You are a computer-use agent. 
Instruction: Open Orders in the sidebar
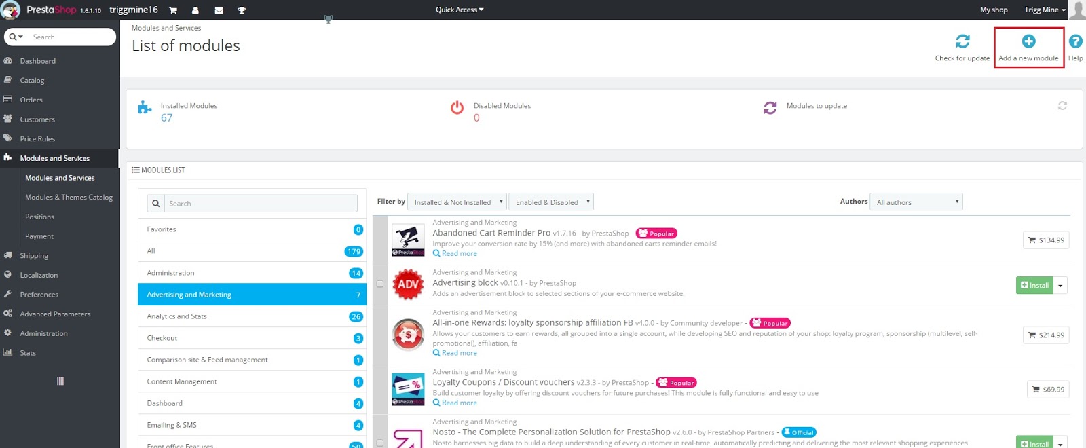31,100
